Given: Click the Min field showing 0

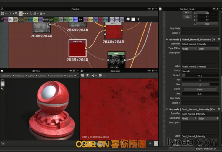Looking at the screenshot, I should coord(200,80).
